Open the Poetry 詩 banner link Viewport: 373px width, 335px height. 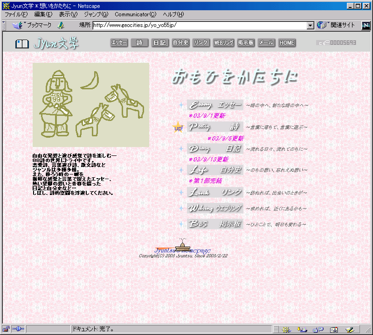pos(215,127)
